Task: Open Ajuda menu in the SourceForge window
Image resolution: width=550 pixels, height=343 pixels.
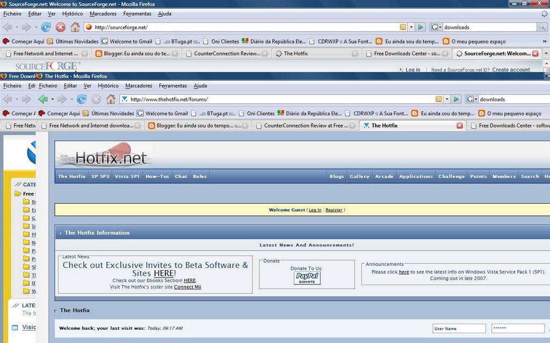Action: click(164, 13)
